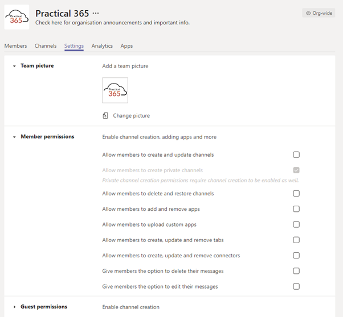The image size is (343, 317).
Task: Click the Guest permissions heading
Action: tap(44, 307)
